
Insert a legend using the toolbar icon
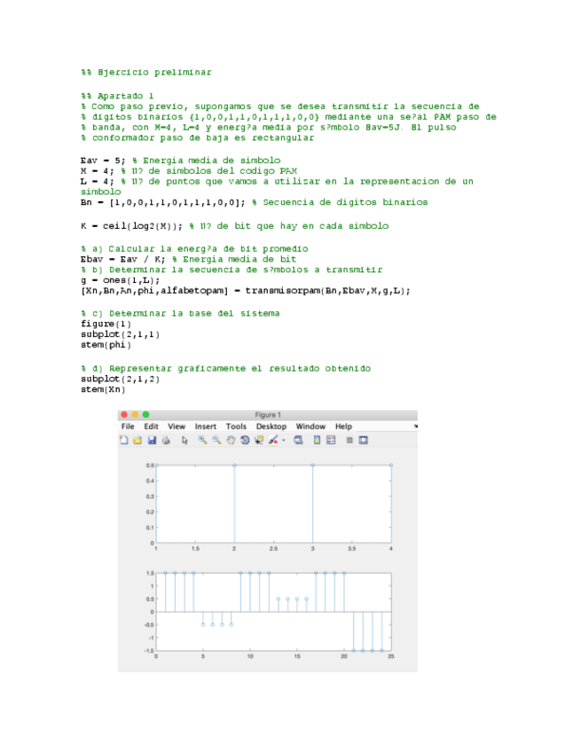pyautogui.click(x=331, y=439)
